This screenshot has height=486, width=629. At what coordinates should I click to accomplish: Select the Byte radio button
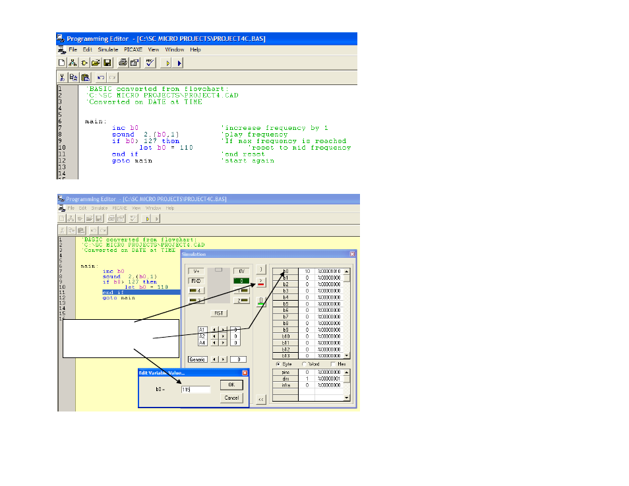point(278,364)
